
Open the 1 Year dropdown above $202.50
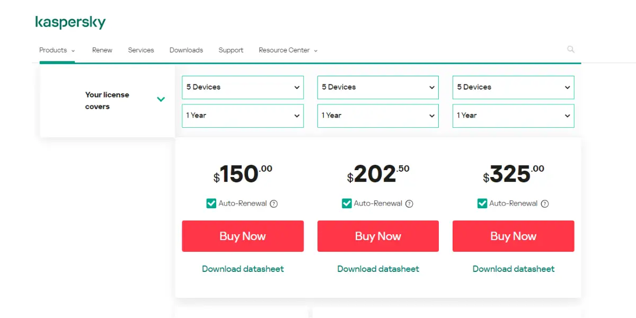(x=378, y=116)
